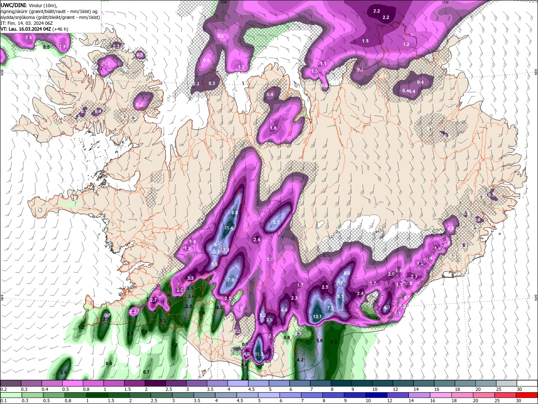Click the 0.2 label on the snow scale
This screenshot has width=538, height=404.
click(x=3, y=389)
